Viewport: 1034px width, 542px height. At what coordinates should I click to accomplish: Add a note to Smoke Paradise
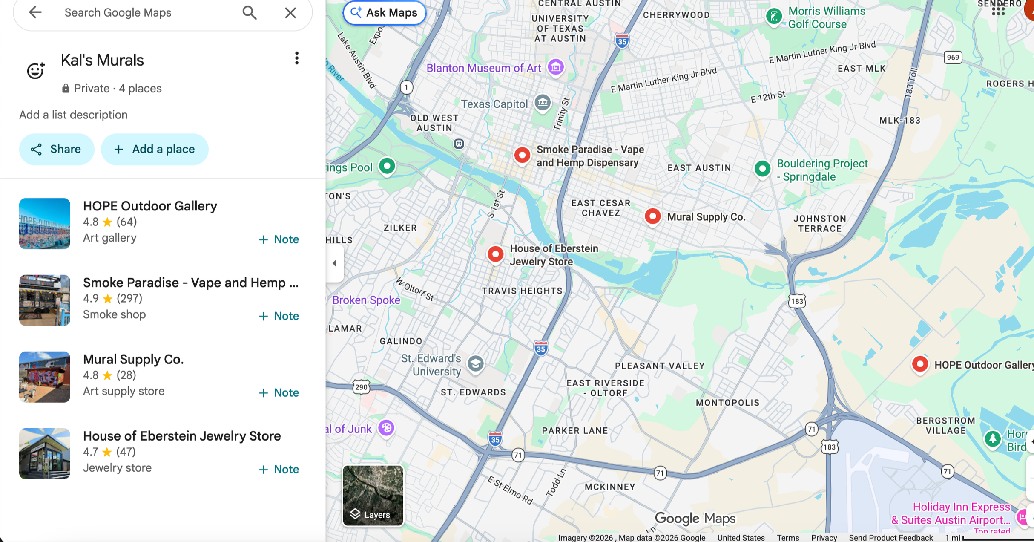click(x=279, y=316)
